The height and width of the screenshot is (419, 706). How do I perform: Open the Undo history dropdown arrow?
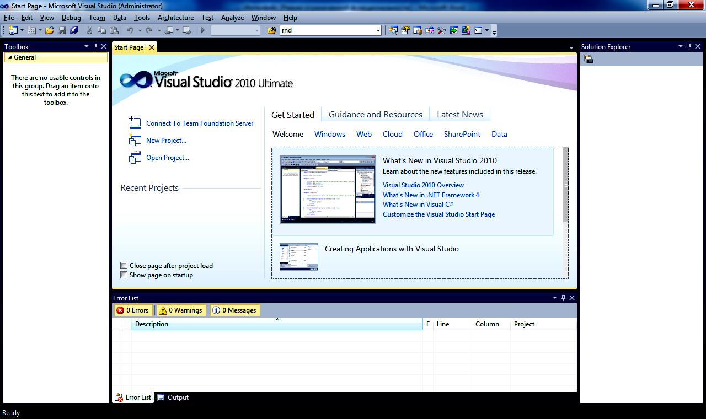(140, 30)
